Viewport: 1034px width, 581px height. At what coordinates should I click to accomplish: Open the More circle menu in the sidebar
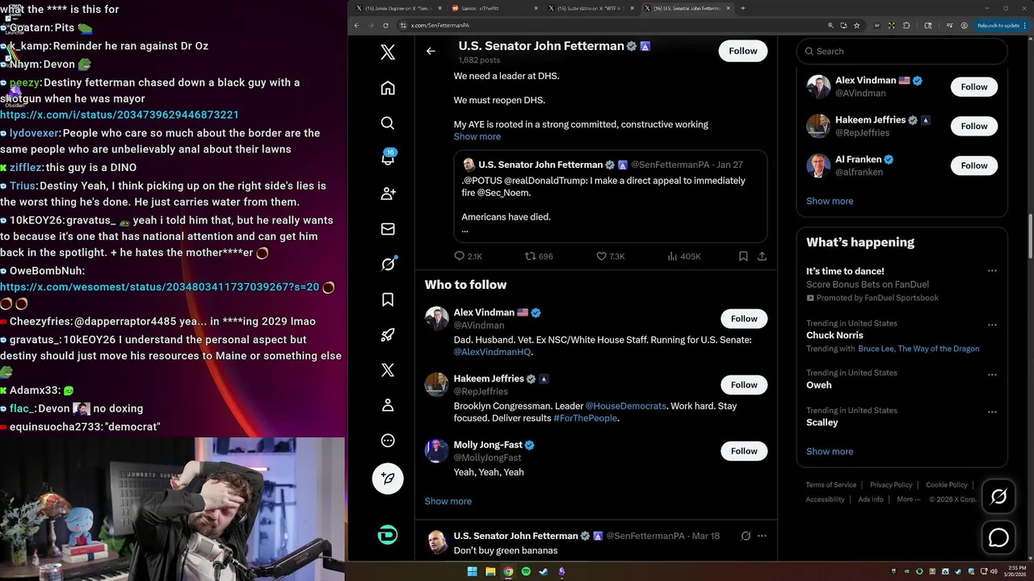click(x=388, y=441)
